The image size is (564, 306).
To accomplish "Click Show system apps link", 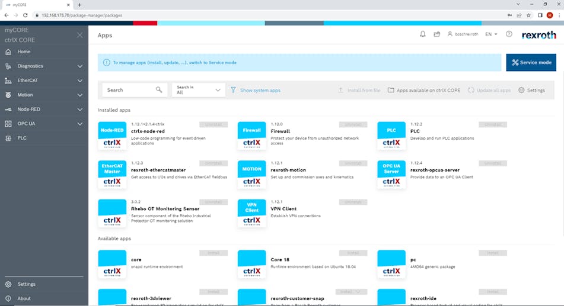I will pos(260,90).
